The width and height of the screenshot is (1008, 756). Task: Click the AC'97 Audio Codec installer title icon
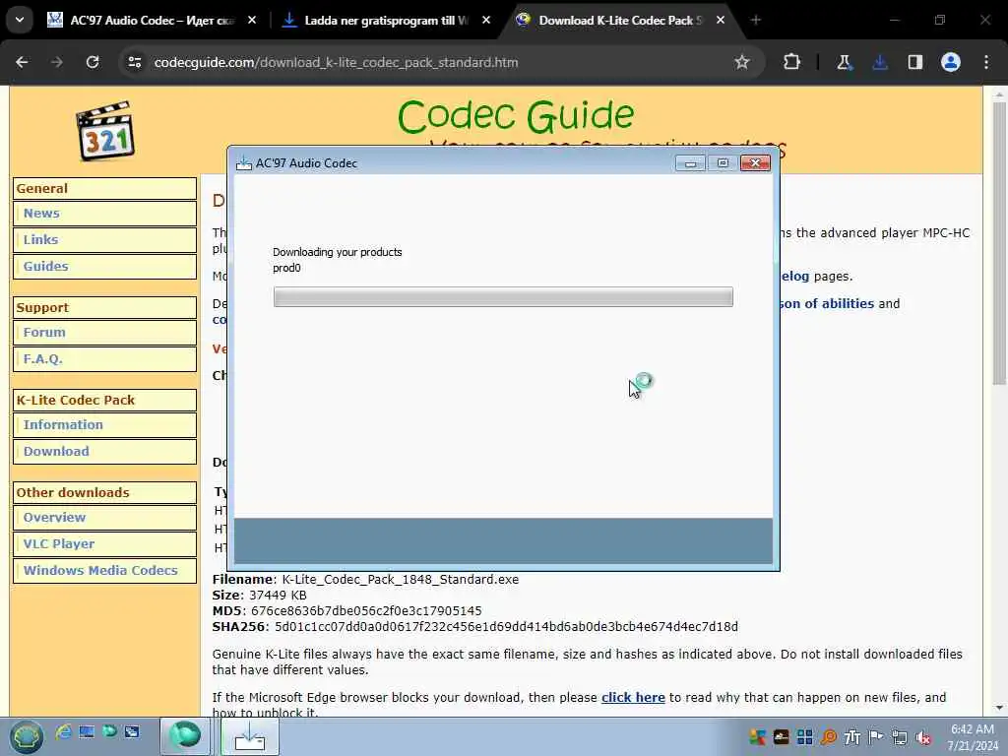point(244,163)
